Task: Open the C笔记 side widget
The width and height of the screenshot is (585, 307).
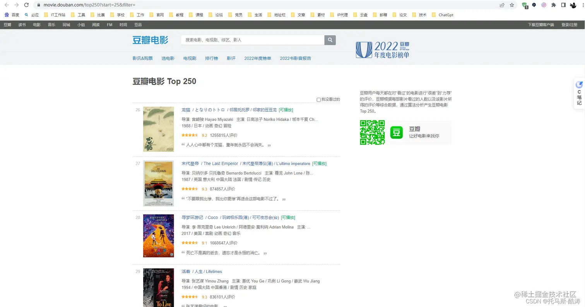Action: 579,93
